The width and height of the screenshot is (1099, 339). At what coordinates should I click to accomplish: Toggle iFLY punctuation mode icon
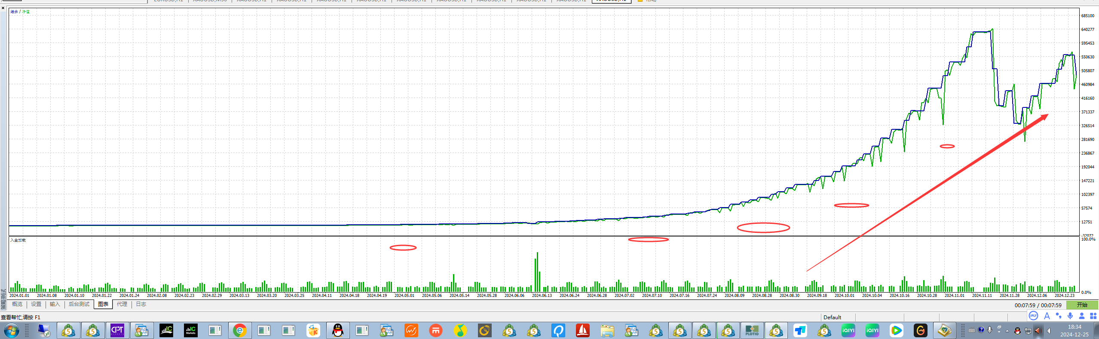point(1059,316)
